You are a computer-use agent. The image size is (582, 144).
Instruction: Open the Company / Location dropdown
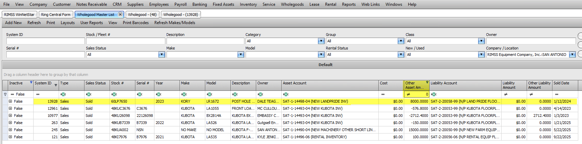click(x=572, y=55)
